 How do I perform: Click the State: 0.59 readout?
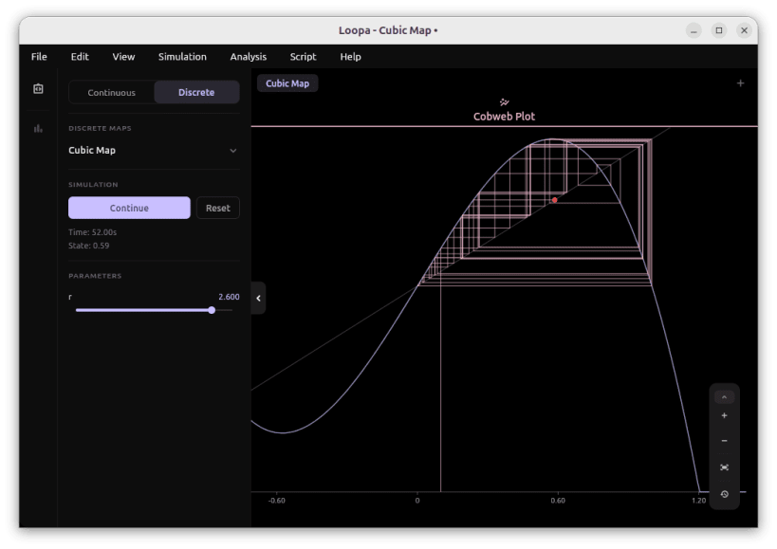pyautogui.click(x=88, y=246)
